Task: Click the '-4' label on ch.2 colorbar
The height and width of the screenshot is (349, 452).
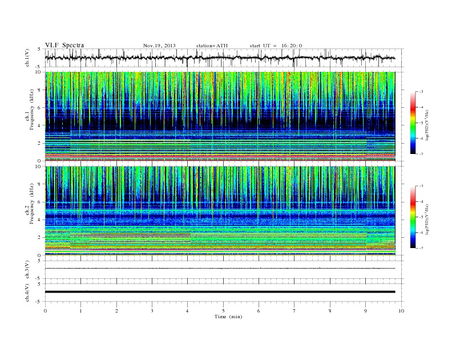Action: (x=421, y=201)
